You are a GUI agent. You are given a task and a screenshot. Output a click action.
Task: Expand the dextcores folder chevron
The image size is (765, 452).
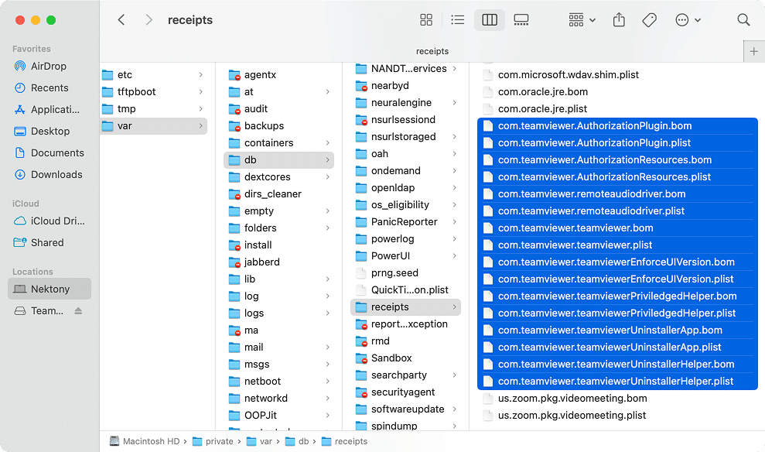pyautogui.click(x=328, y=176)
